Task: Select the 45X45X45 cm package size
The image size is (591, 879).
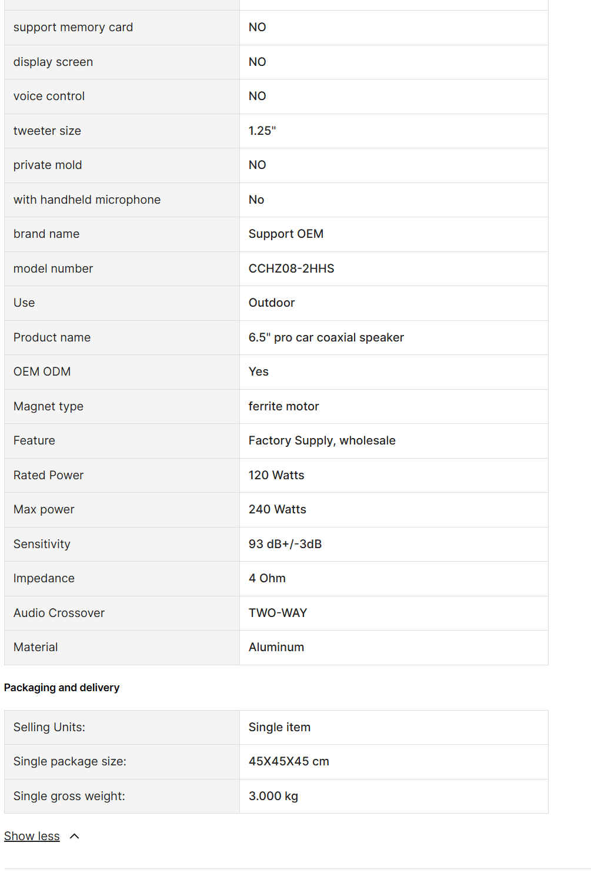Action: [289, 761]
